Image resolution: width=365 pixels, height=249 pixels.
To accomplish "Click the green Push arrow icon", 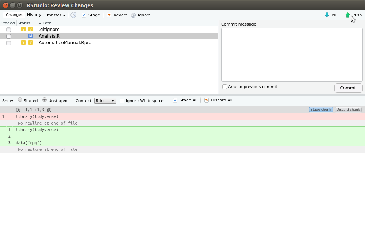I will (x=347, y=15).
